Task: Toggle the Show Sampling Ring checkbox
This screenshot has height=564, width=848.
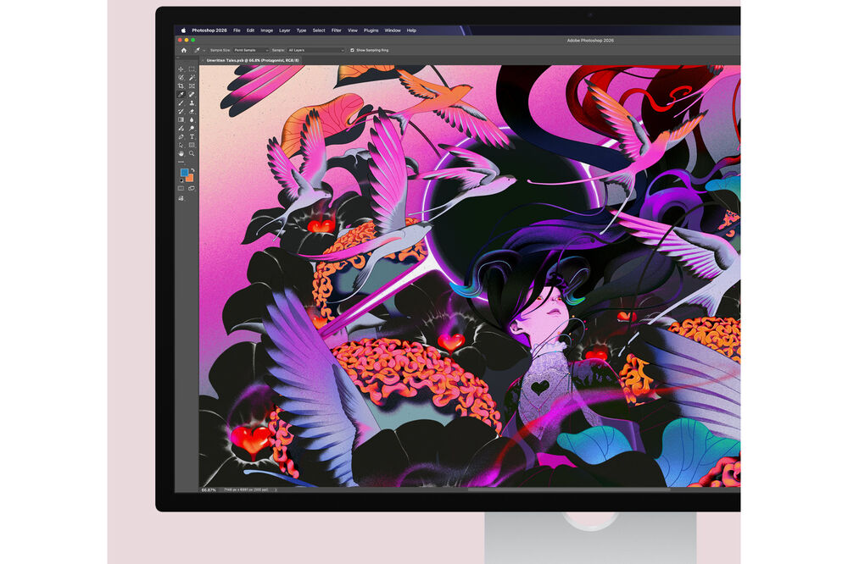Action: (352, 50)
